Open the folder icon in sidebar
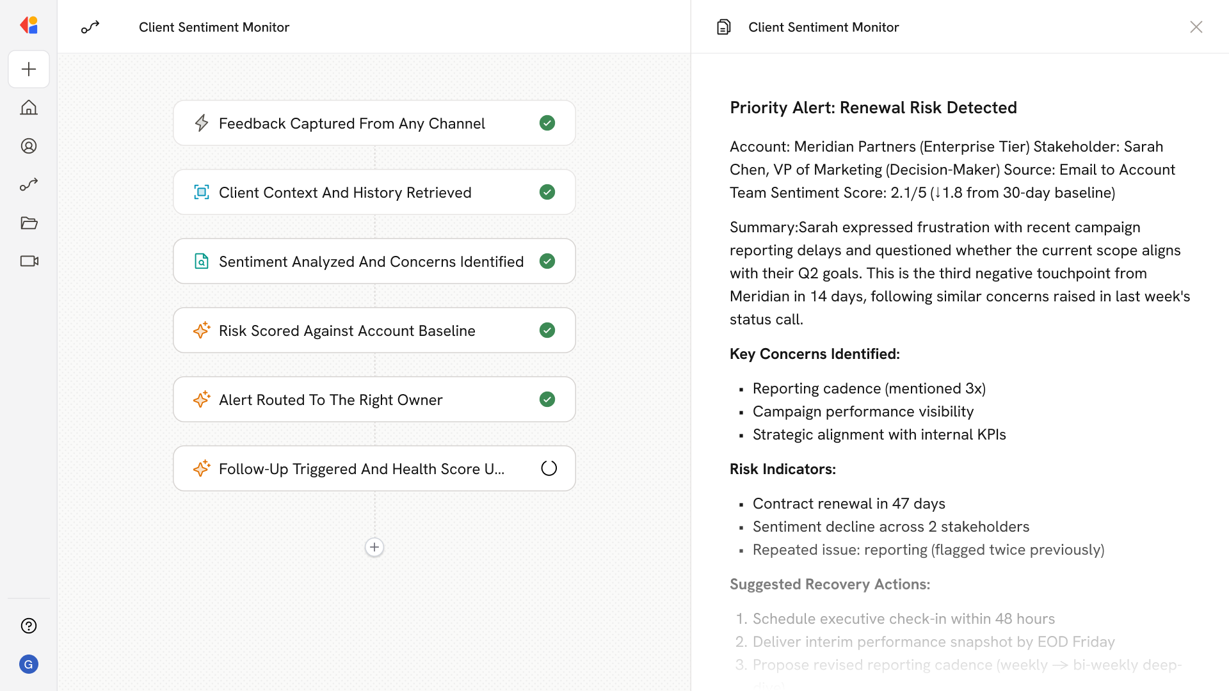This screenshot has height=691, width=1229. 29,223
